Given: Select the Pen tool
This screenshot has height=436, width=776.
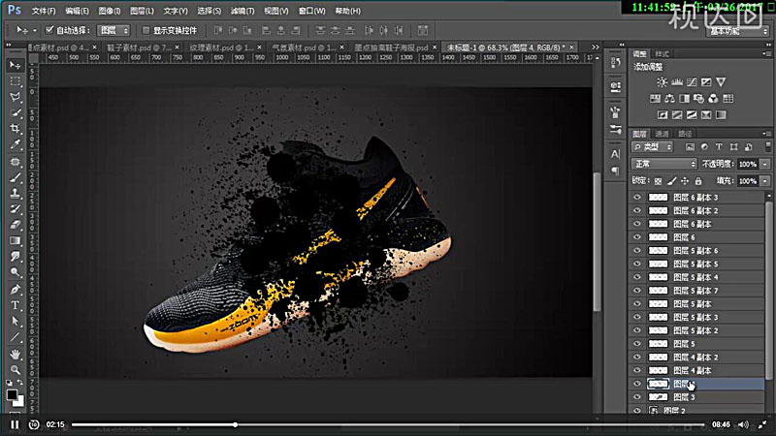Looking at the screenshot, I should point(15,290).
